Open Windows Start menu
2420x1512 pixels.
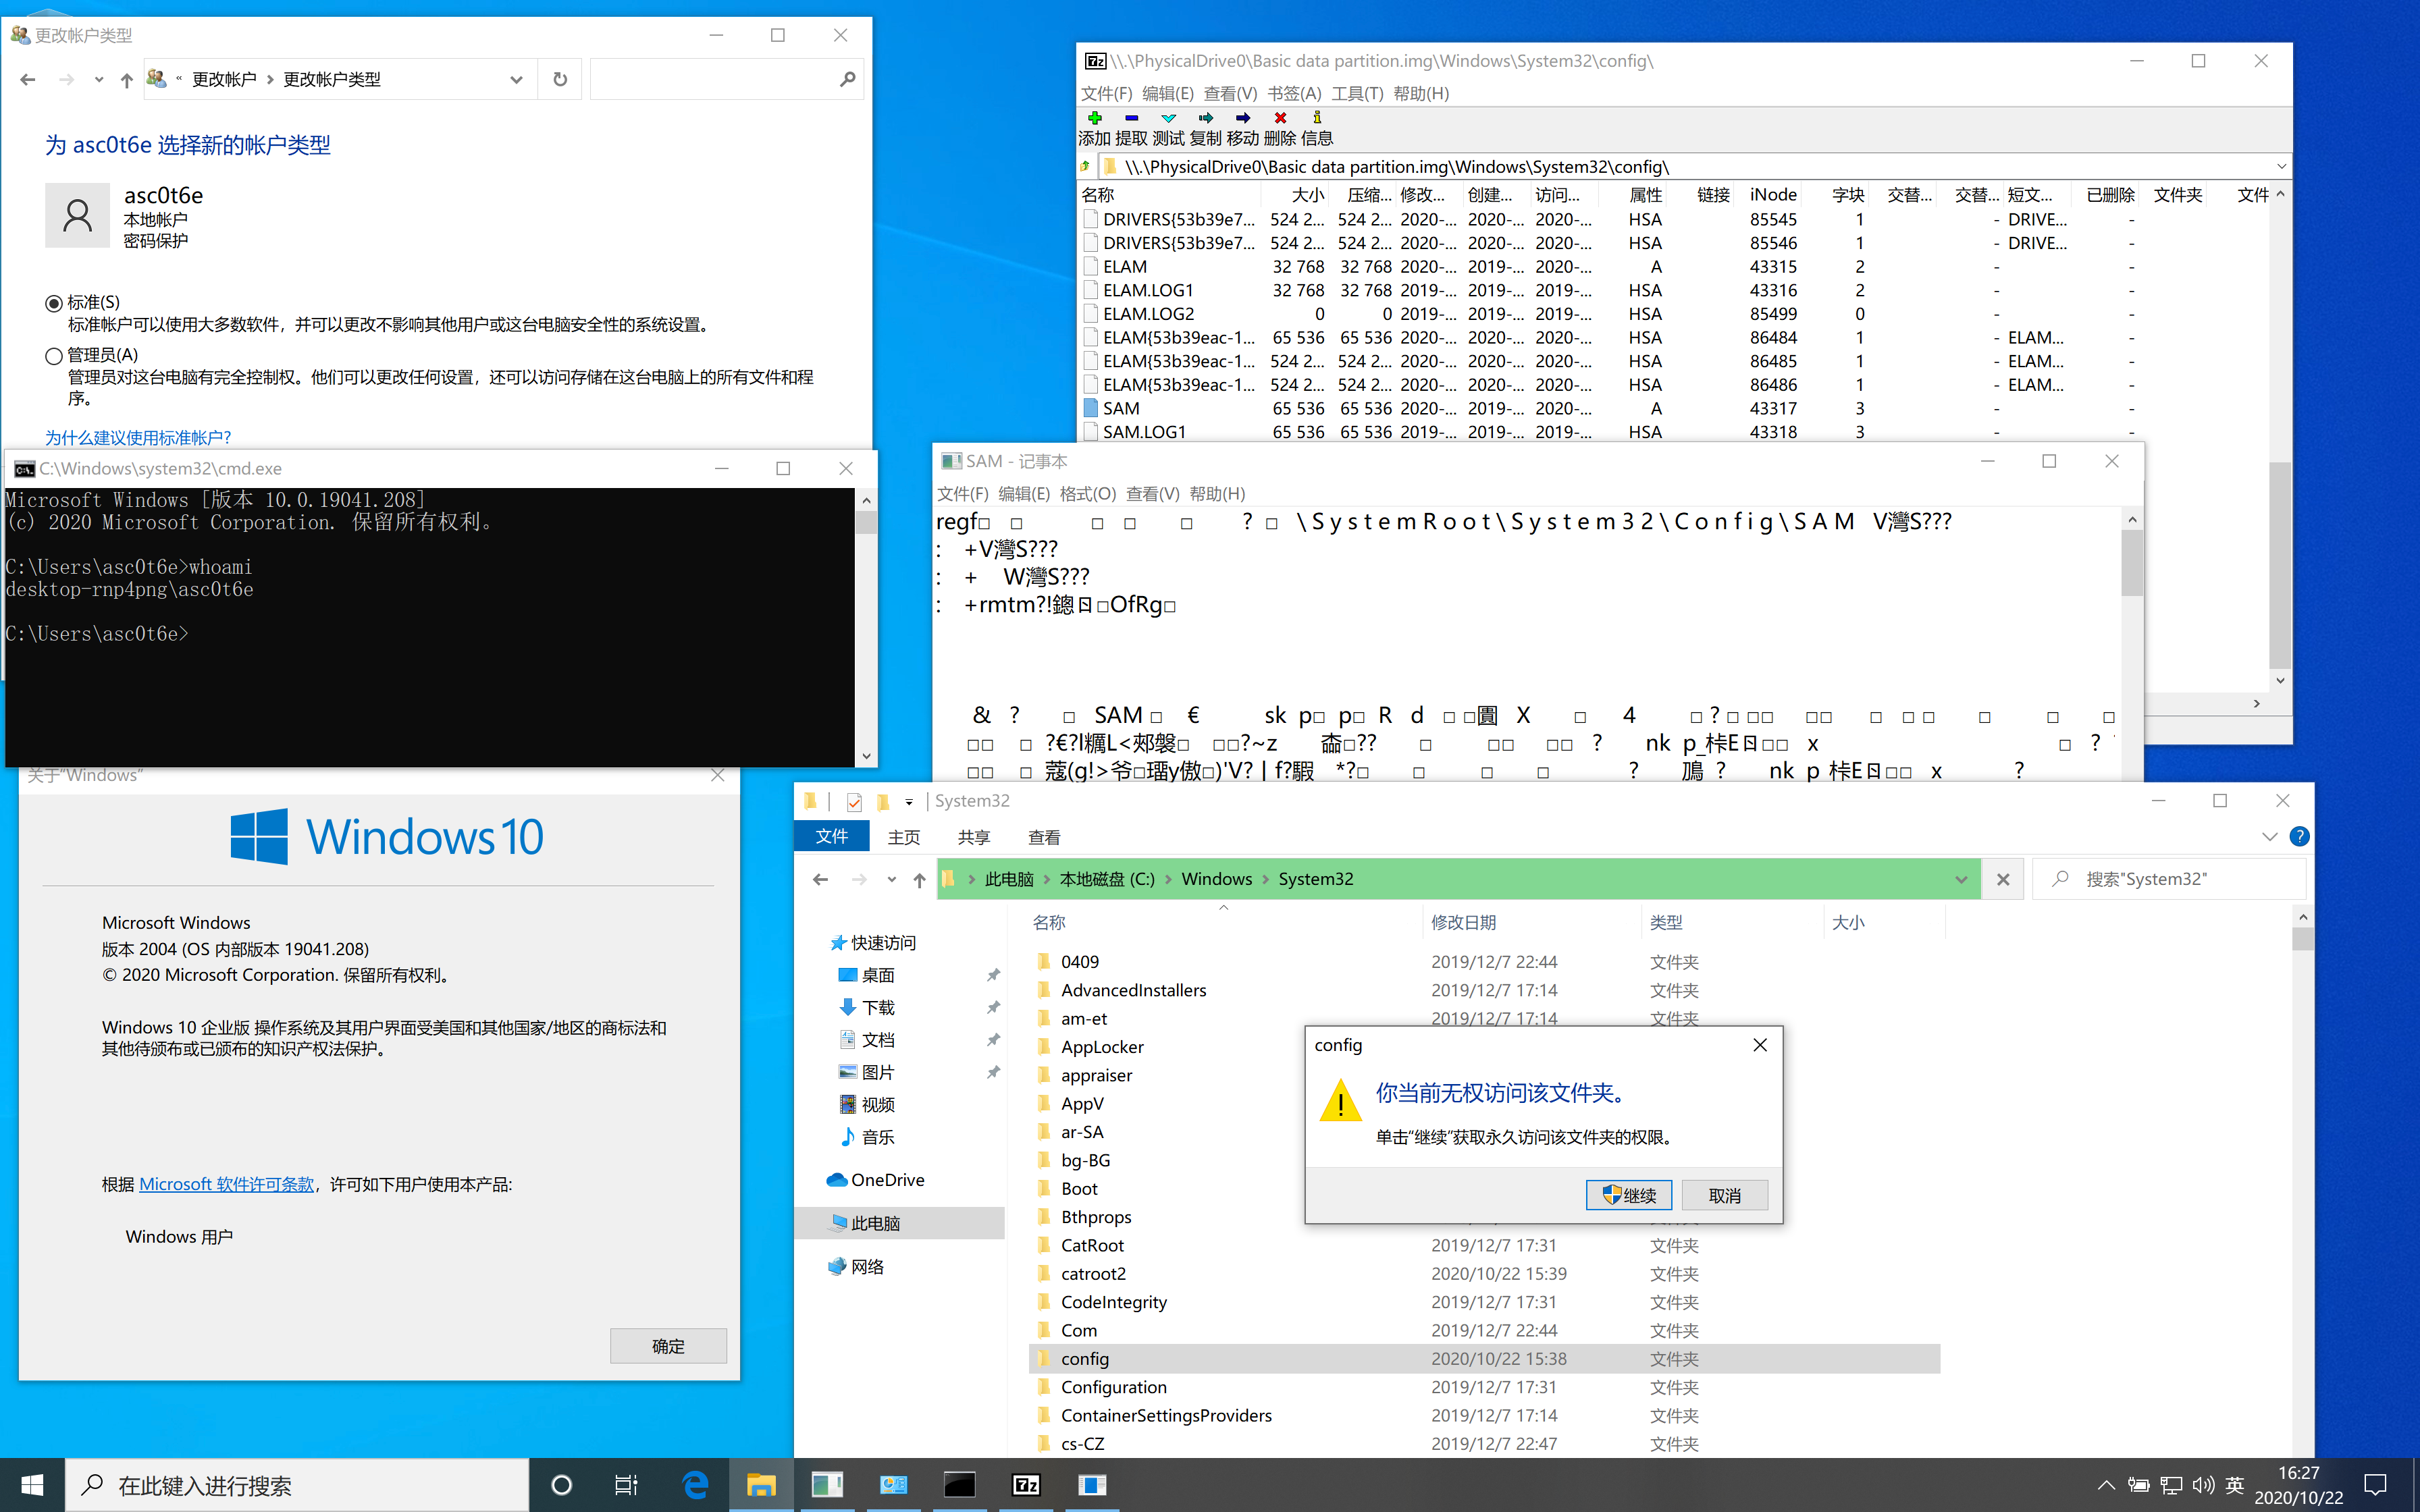[x=32, y=1485]
